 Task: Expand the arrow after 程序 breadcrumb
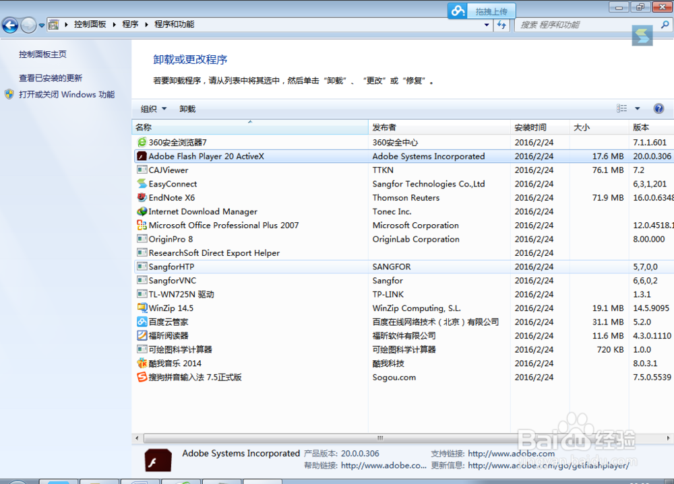point(146,24)
